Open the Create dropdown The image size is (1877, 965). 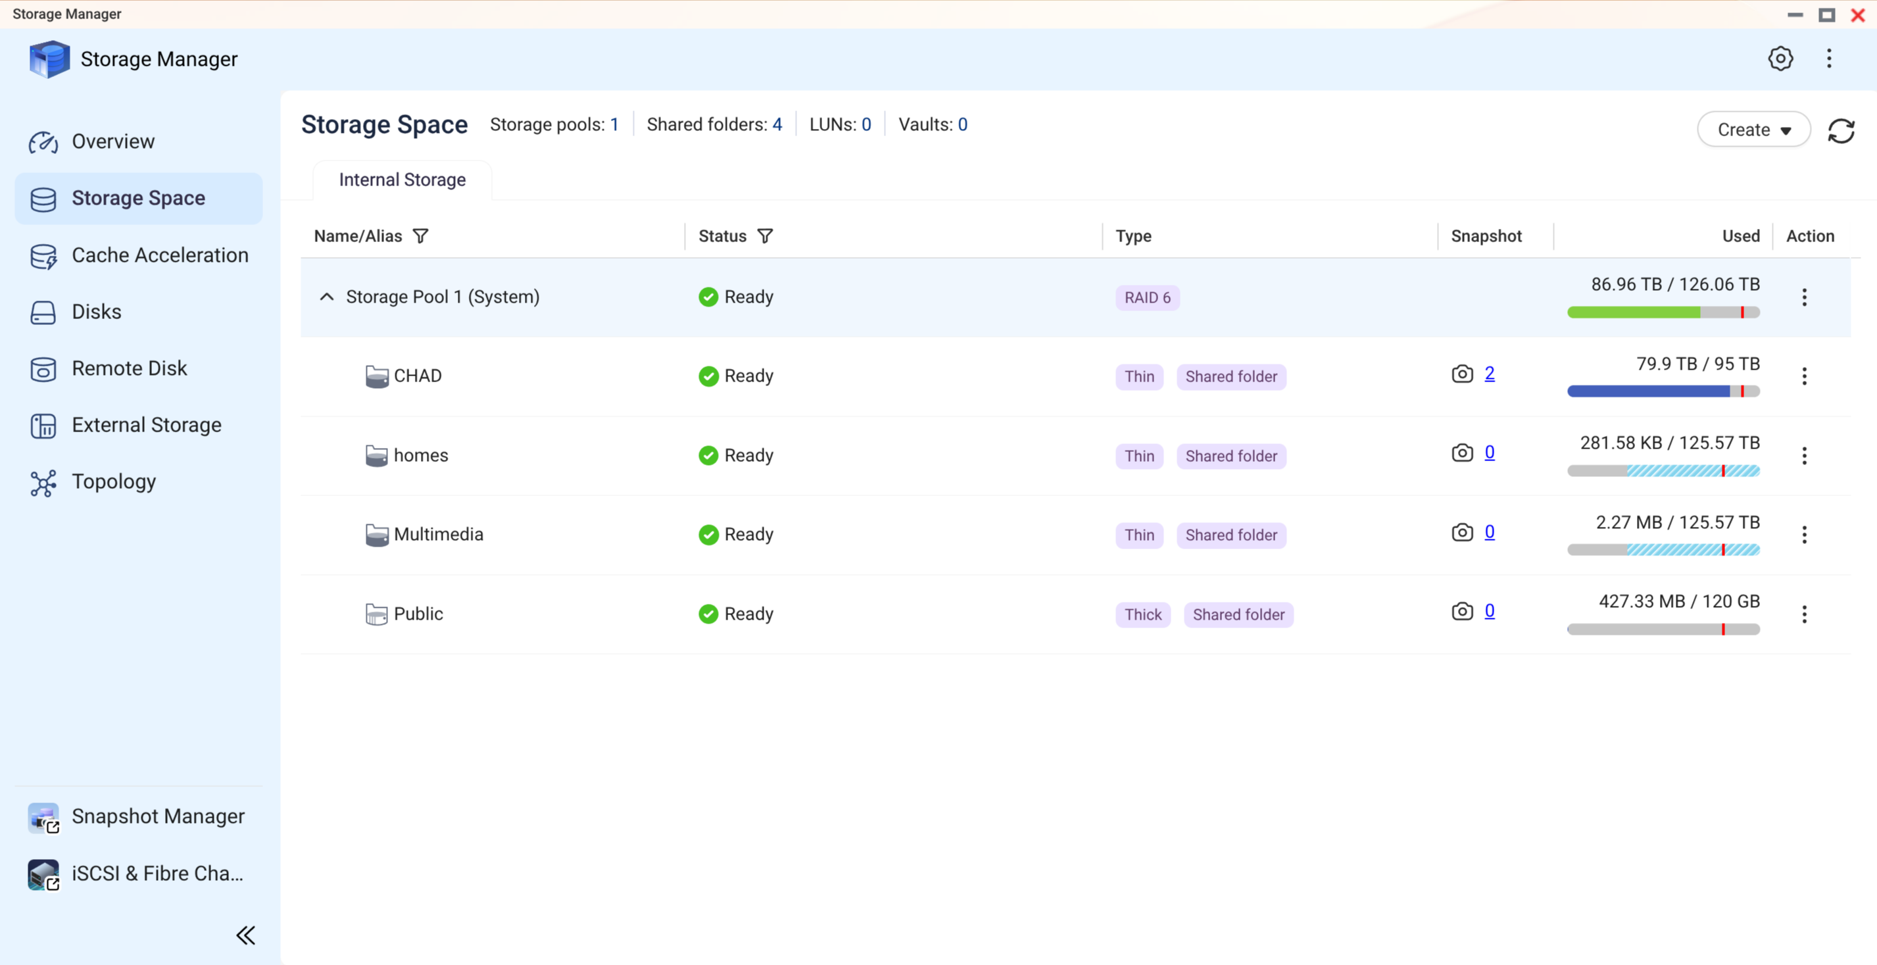point(1754,130)
